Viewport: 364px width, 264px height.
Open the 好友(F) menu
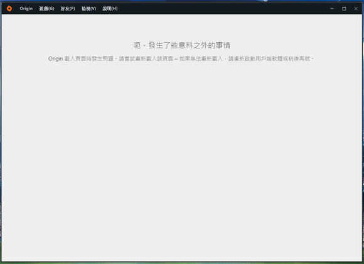click(68, 9)
